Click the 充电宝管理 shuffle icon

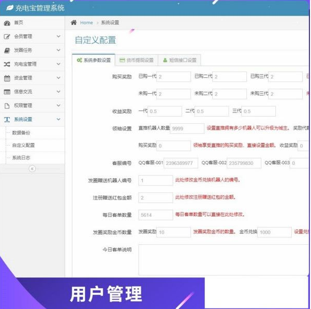(x=7, y=64)
